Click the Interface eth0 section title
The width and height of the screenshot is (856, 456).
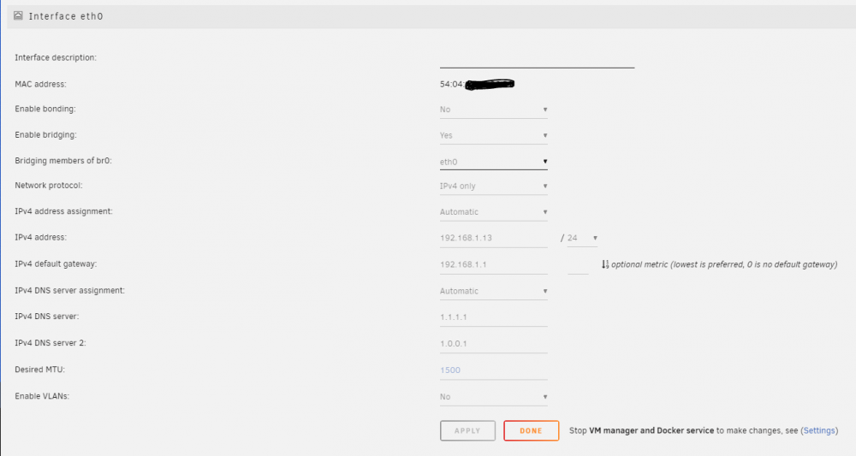pos(66,16)
